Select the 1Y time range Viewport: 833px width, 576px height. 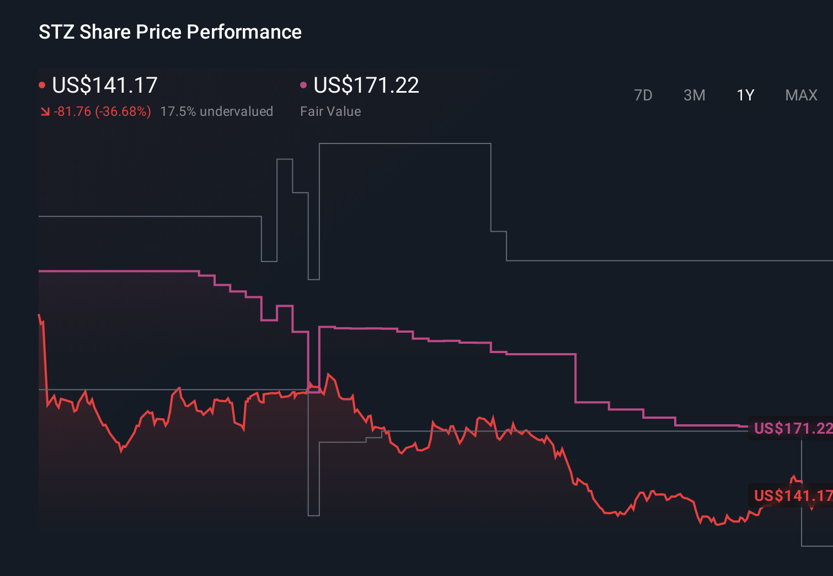pos(745,95)
